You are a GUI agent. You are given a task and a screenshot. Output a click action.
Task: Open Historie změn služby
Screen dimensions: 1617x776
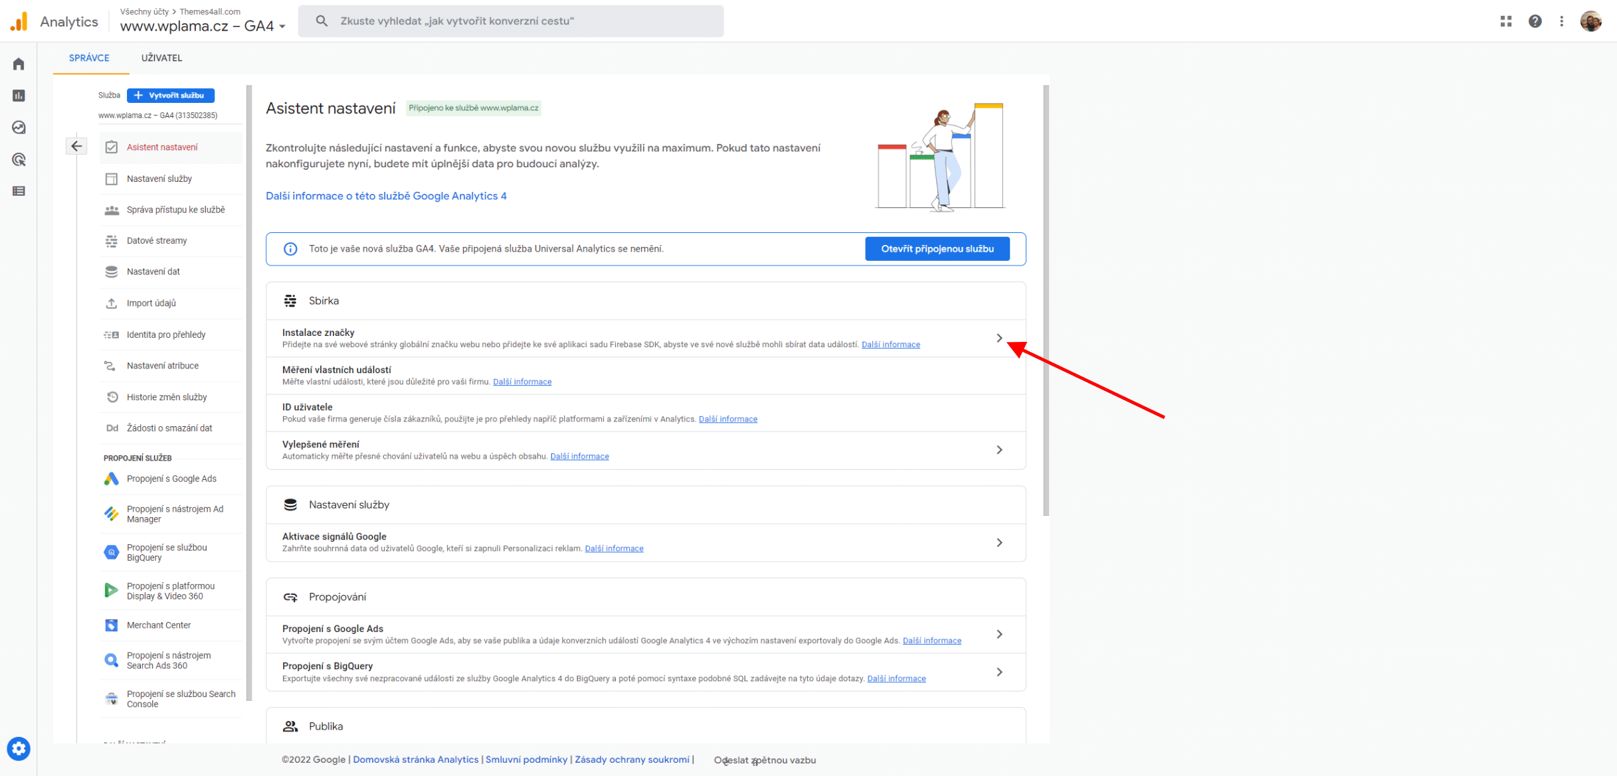pyautogui.click(x=171, y=397)
